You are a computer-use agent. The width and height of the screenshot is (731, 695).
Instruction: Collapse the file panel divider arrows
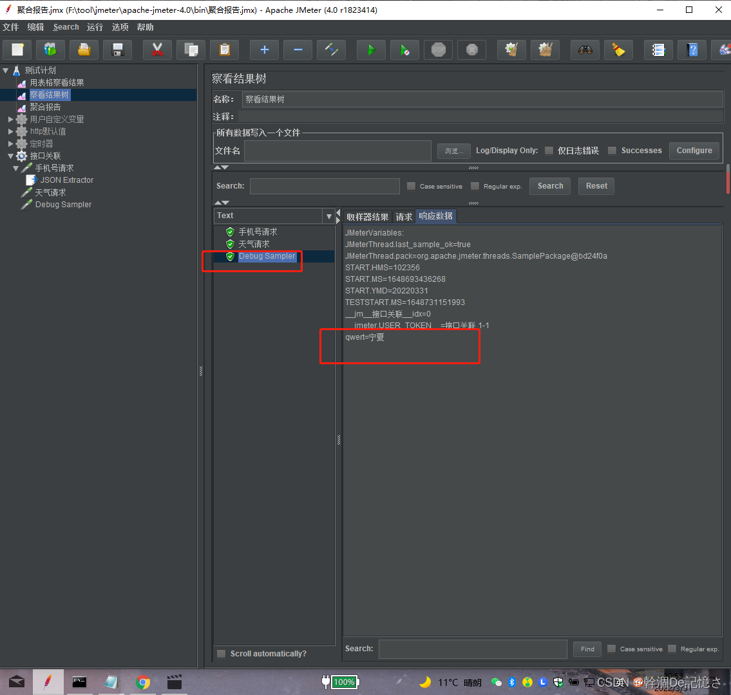(x=221, y=167)
